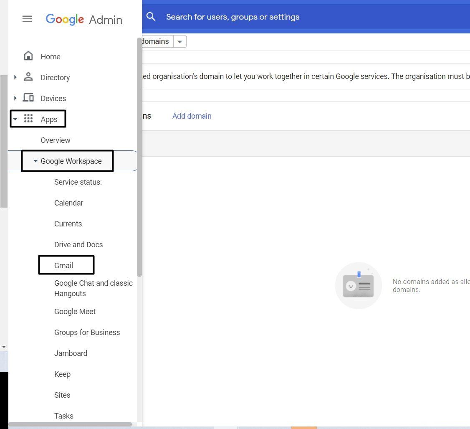Open Gmail settings from sidebar

coord(63,265)
